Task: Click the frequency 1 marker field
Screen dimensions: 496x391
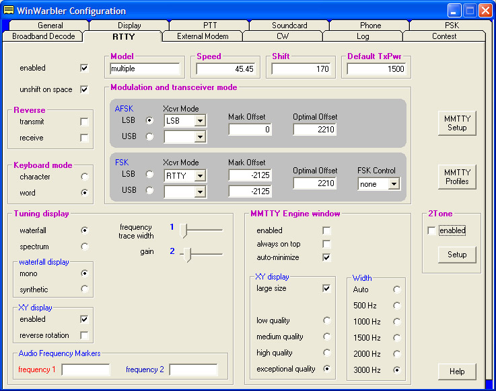Action: click(85, 370)
